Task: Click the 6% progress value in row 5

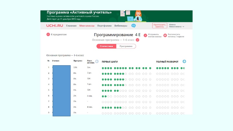Action: tap(75, 90)
